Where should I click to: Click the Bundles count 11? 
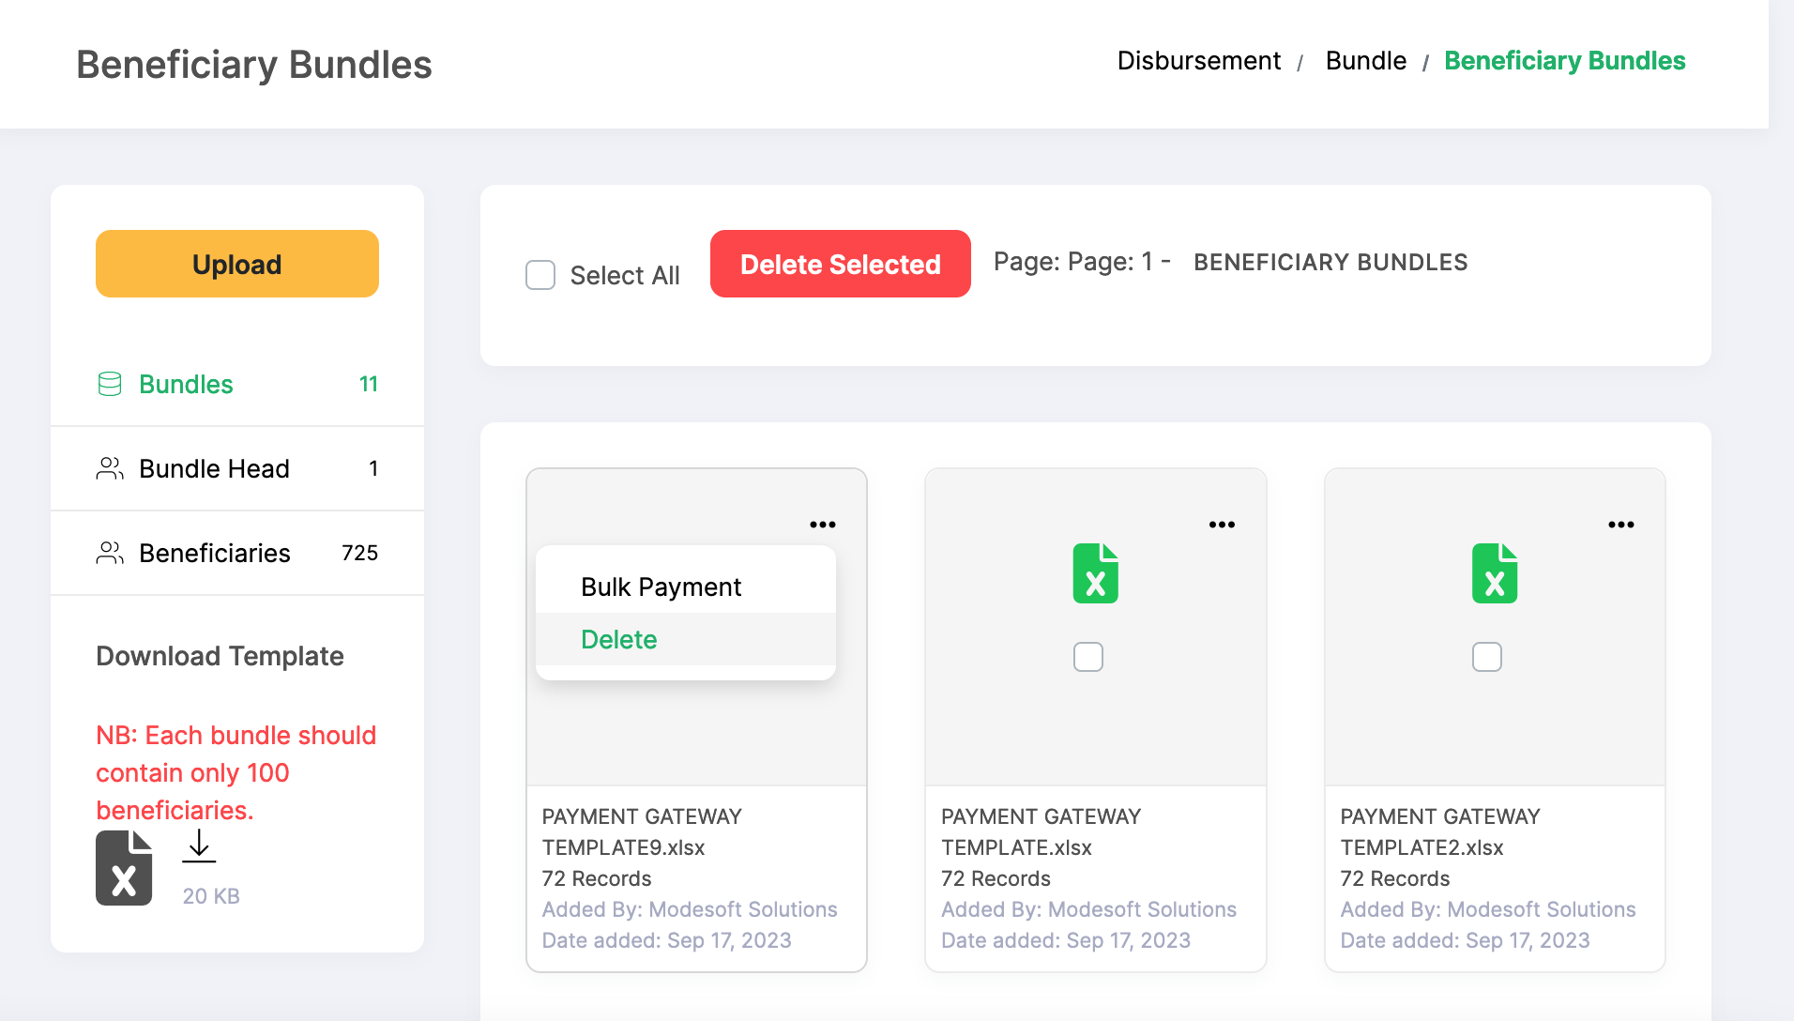coord(369,384)
